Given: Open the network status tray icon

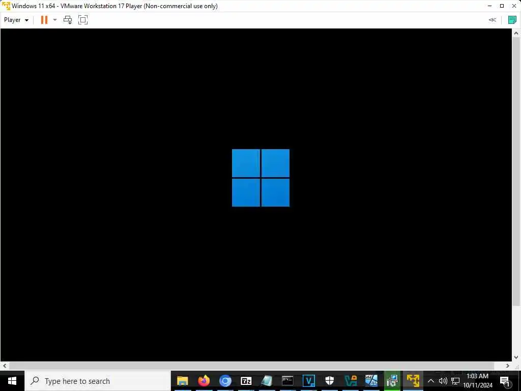Looking at the screenshot, I should coord(455,381).
